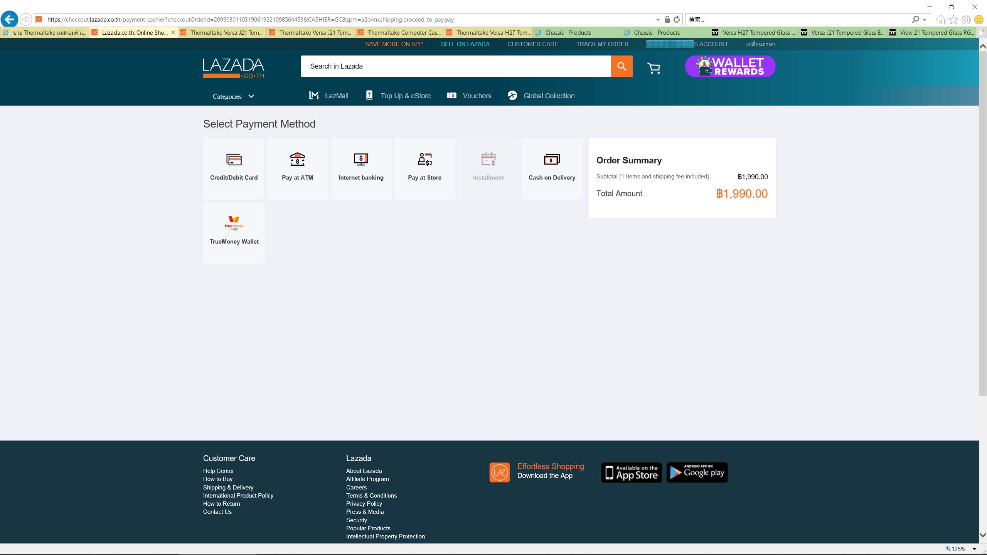987x555 pixels.
Task: Click the Thai change-language link
Action: [x=760, y=44]
